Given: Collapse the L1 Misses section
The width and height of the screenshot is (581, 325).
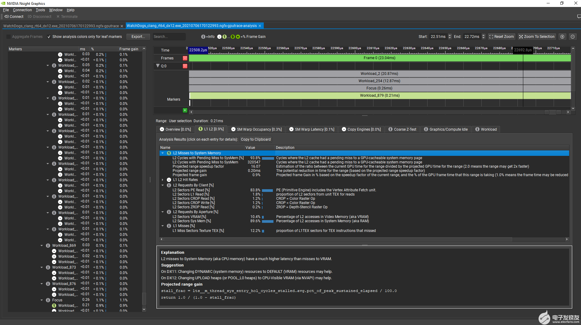Looking at the screenshot, I should (x=163, y=226).
